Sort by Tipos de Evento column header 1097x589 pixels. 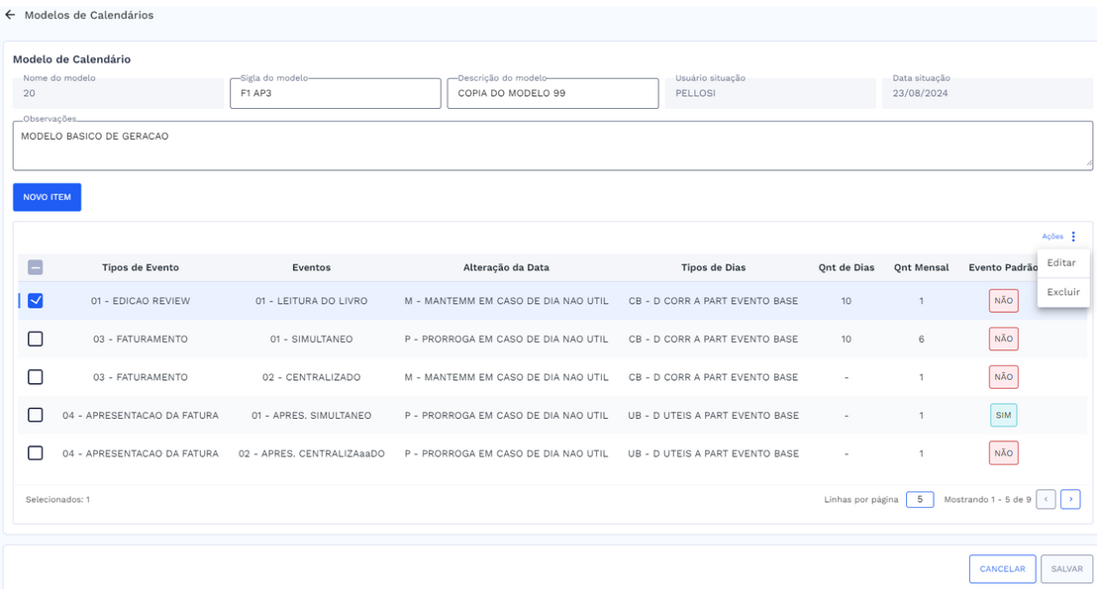[140, 267]
